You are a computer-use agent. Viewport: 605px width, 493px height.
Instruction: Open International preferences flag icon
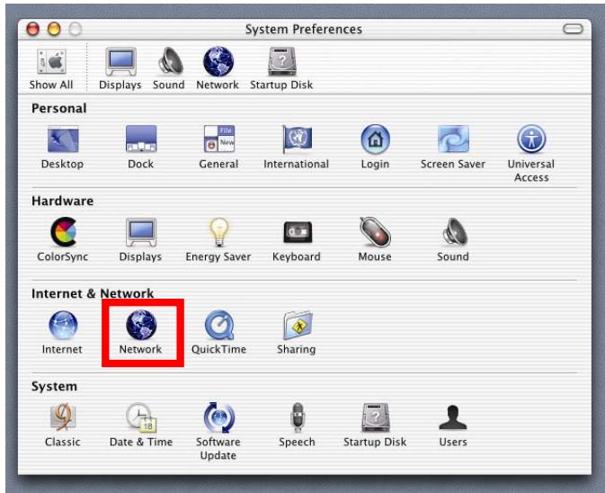pos(297,139)
